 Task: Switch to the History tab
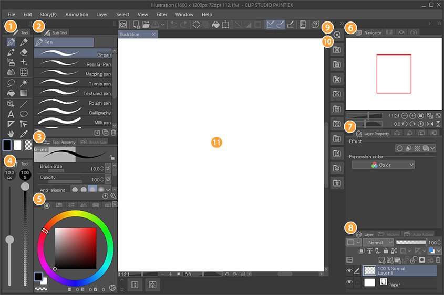coord(389,234)
